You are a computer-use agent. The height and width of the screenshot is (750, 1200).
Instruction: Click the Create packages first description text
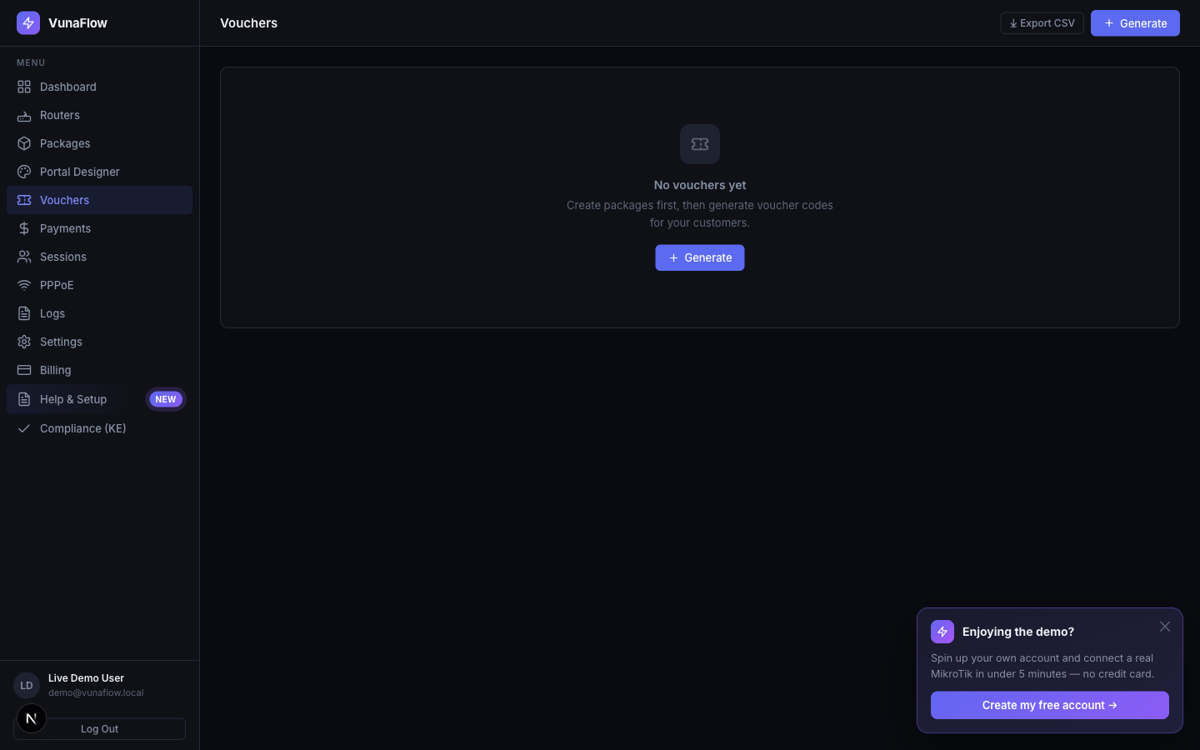[700, 214]
